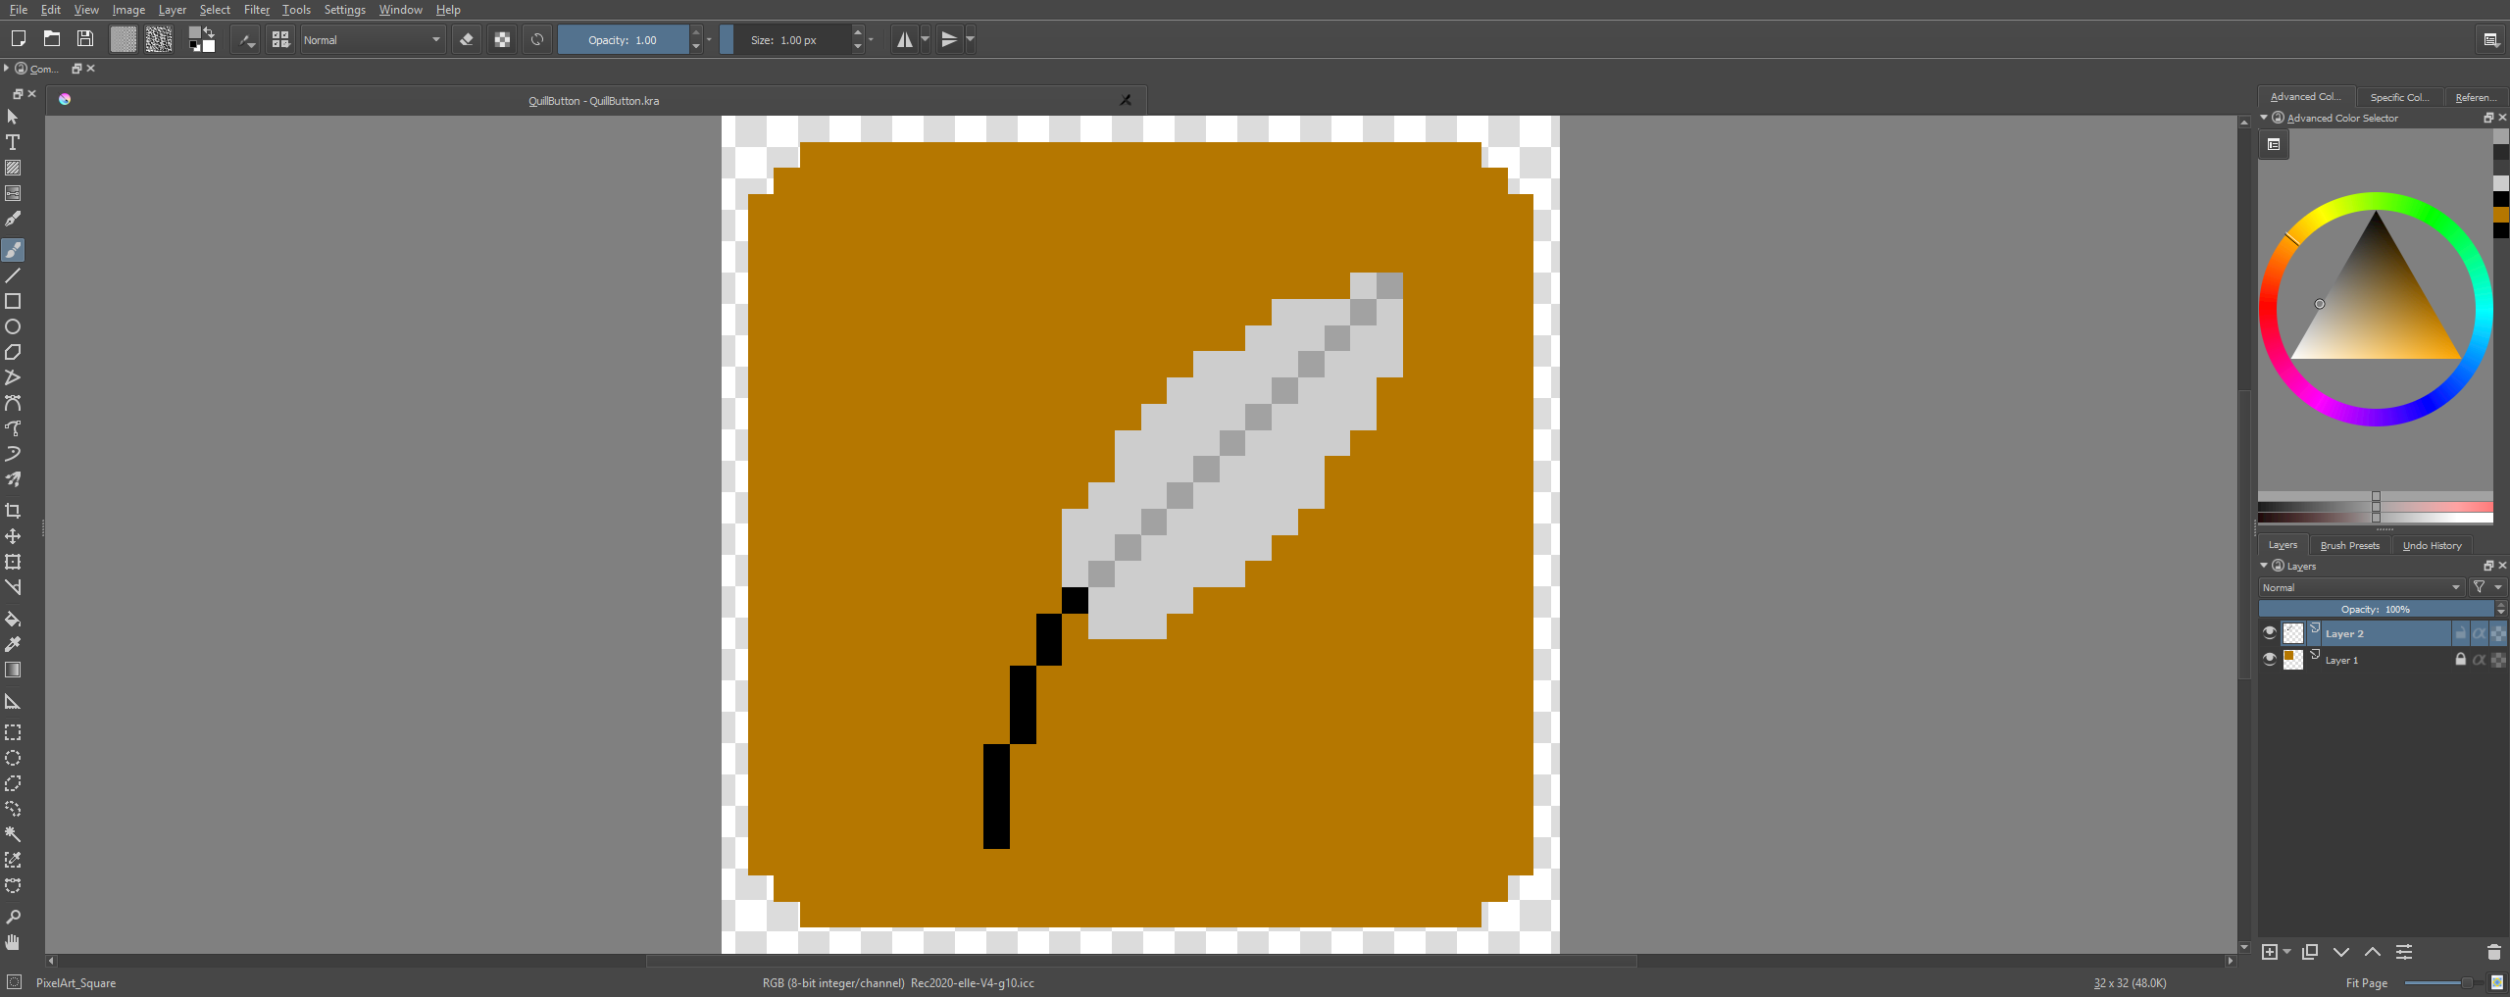Viewport: 2510px width, 997px height.
Task: Select the Gradient tool
Action: (x=13, y=670)
